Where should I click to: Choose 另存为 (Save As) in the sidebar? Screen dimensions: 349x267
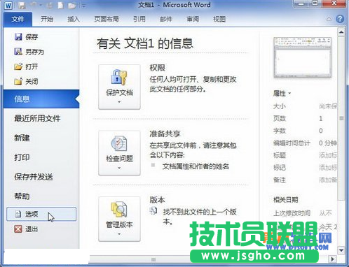click(29, 52)
